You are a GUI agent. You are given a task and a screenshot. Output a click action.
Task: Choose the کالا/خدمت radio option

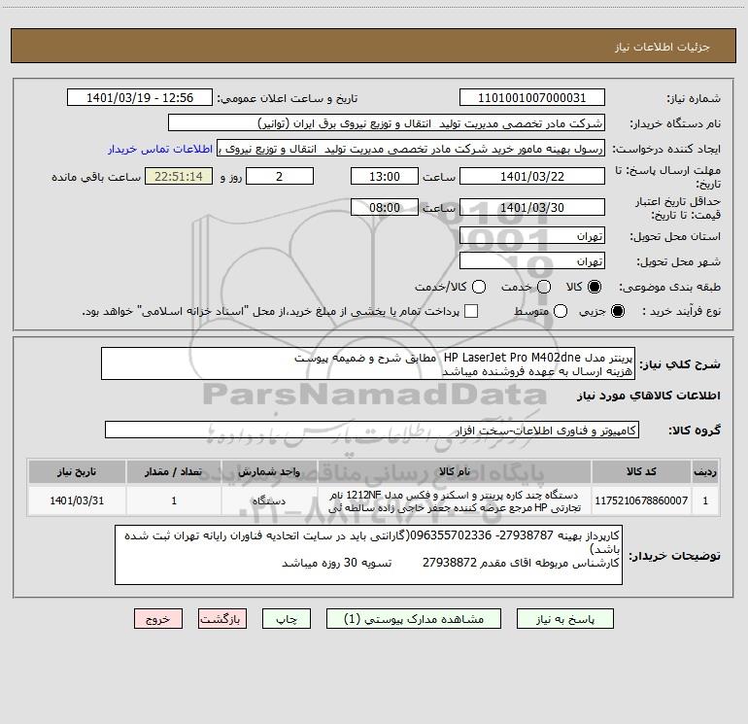[479, 287]
